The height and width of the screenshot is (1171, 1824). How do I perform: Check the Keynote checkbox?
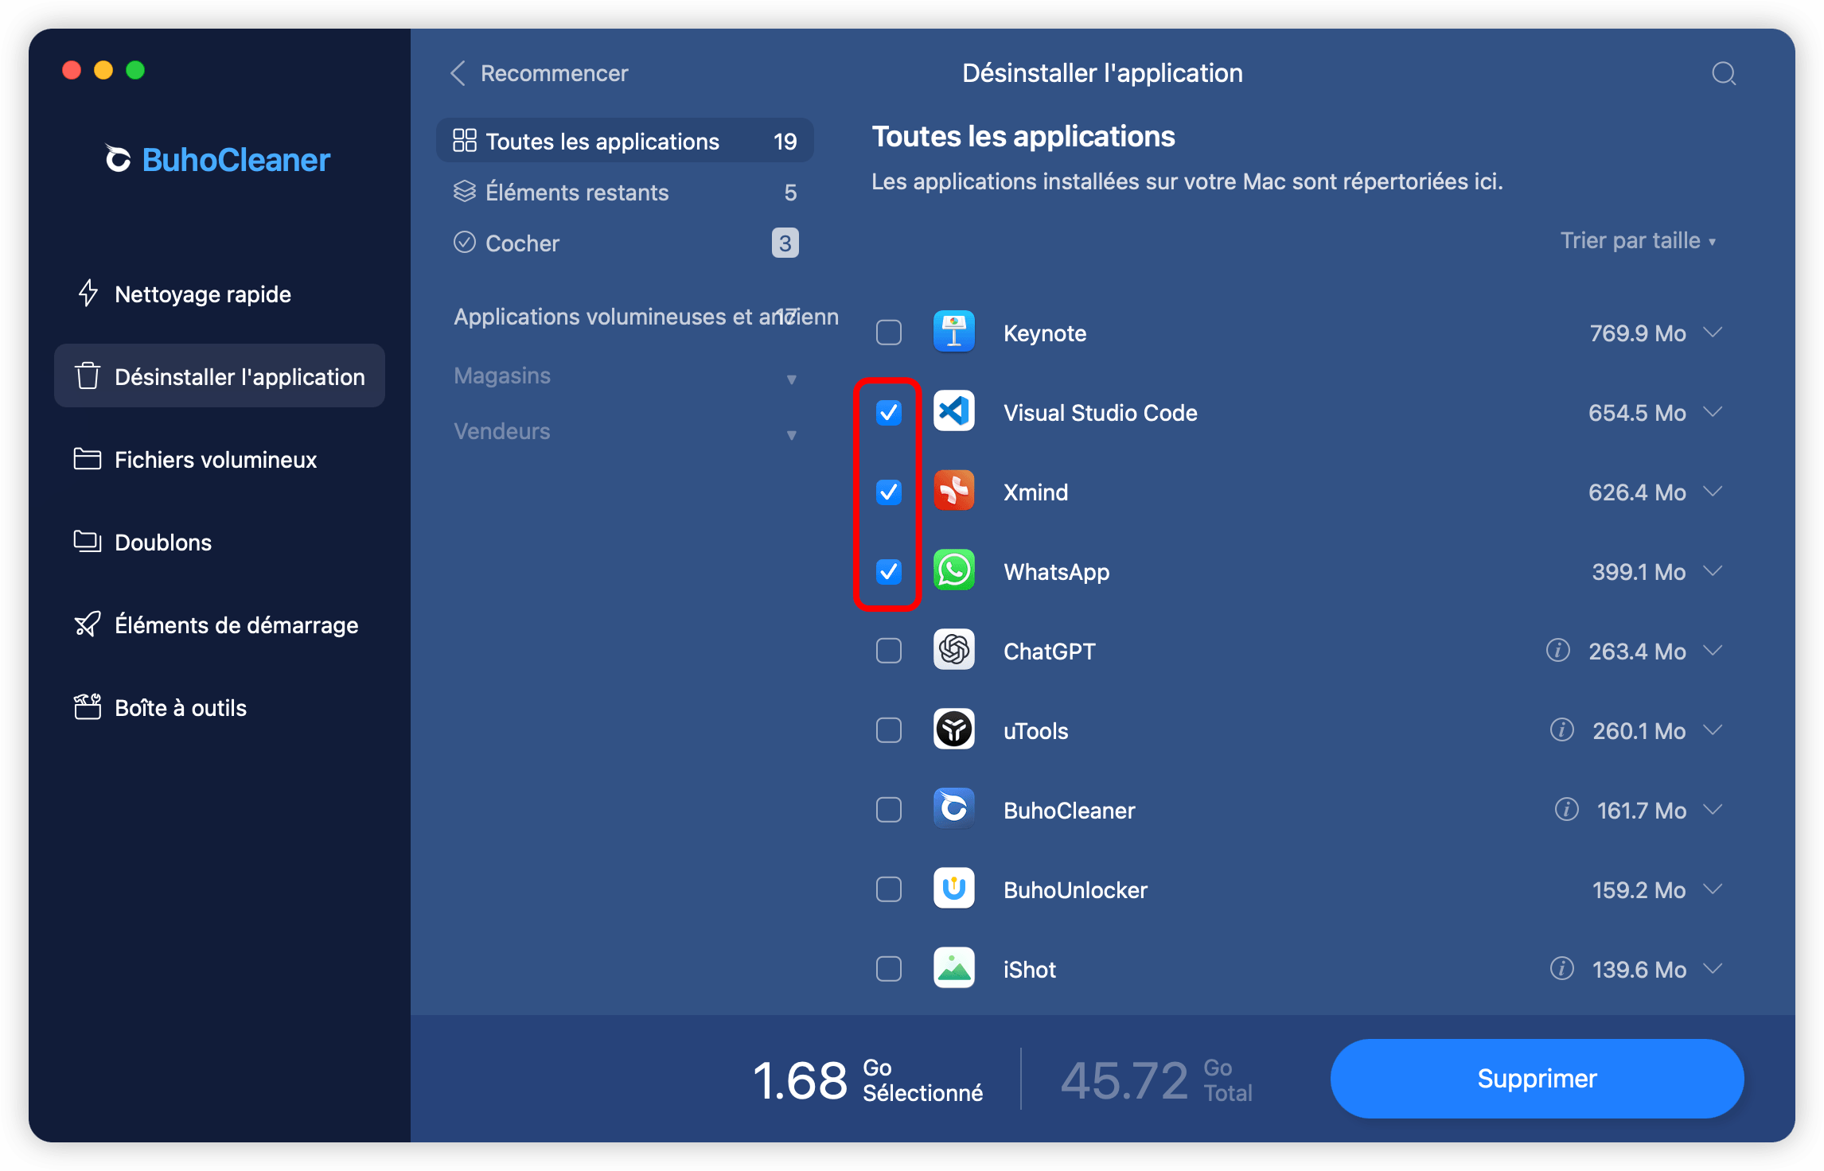(888, 333)
